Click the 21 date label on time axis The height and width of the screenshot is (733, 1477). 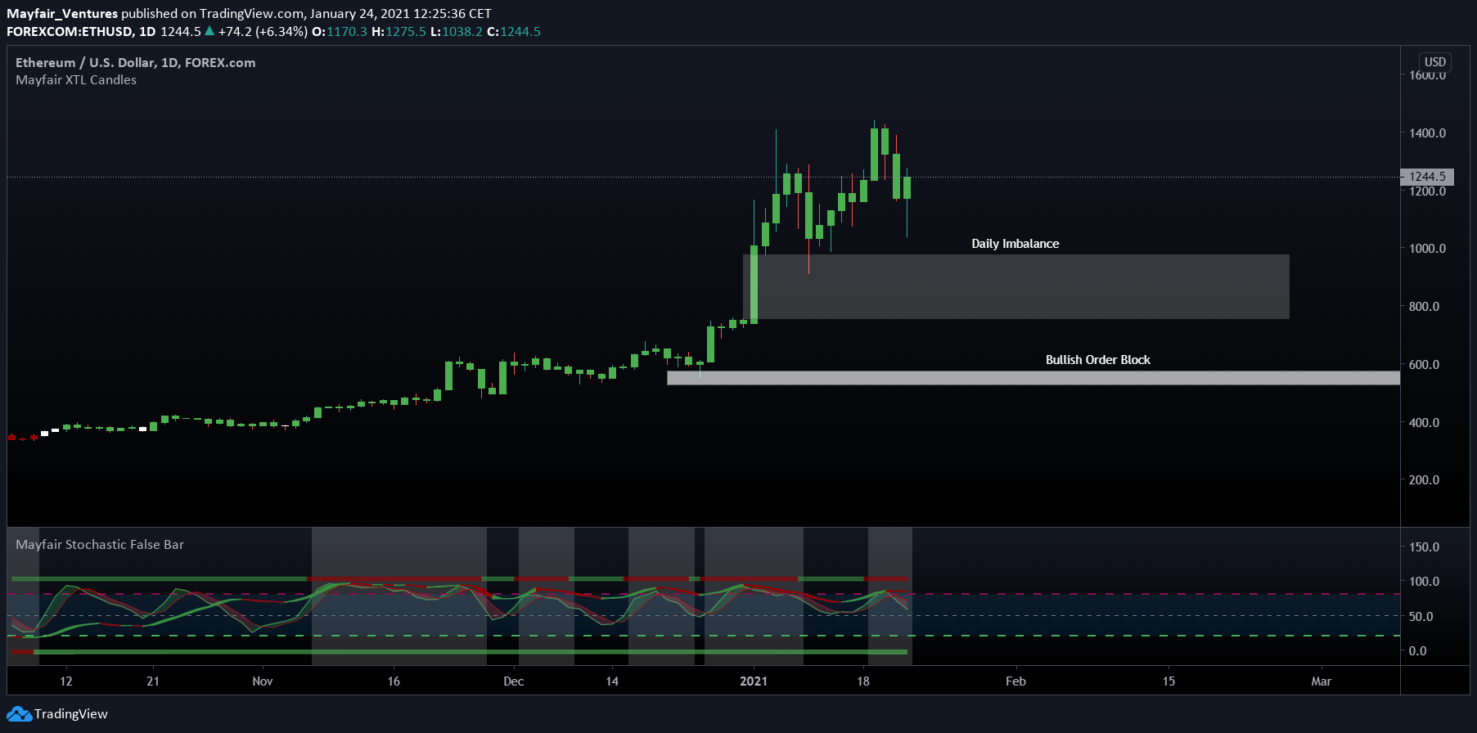tap(153, 681)
